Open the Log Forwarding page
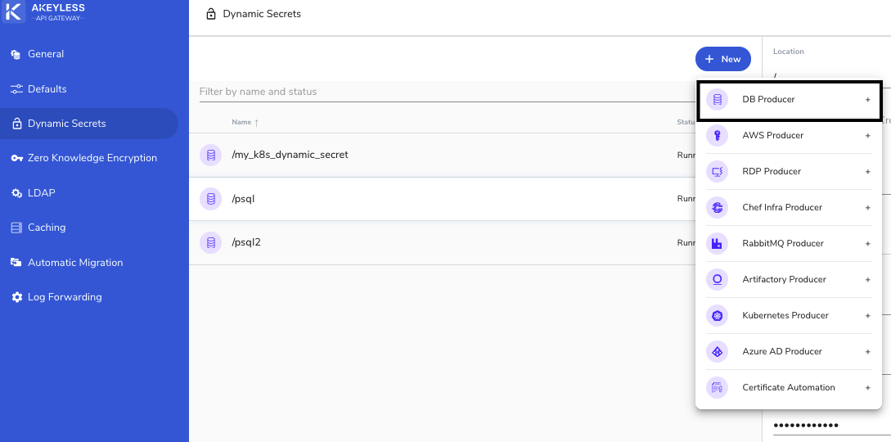The width and height of the screenshot is (891, 442). pyautogui.click(x=89, y=297)
